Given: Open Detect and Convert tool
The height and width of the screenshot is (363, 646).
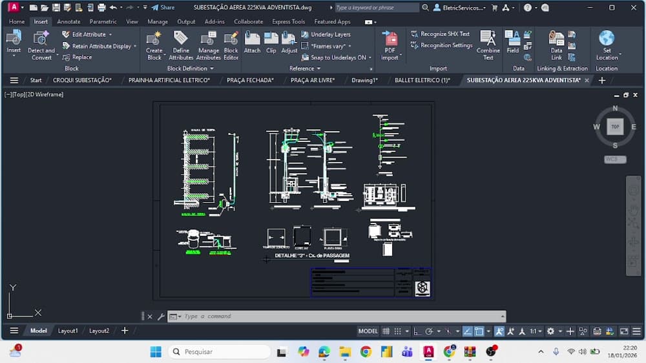Looking at the screenshot, I should click(x=41, y=45).
